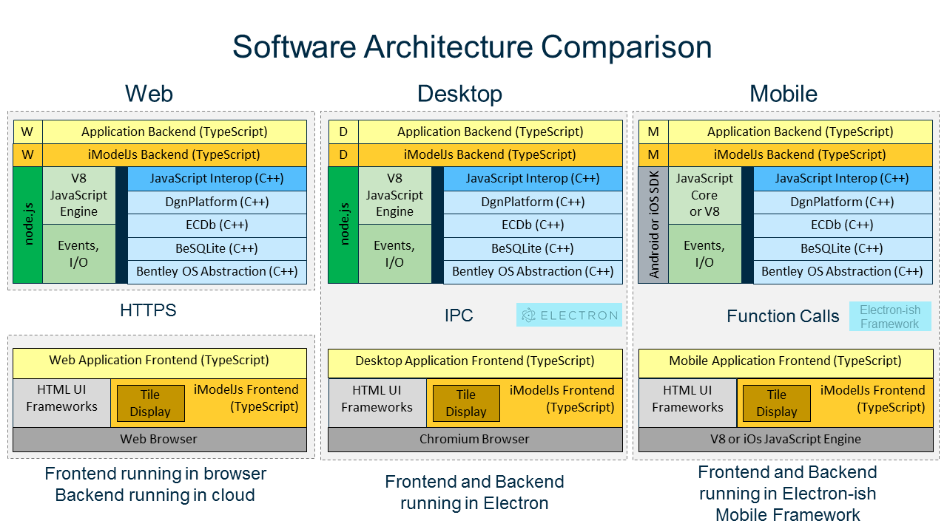Select the Tile Display box in Mobile column

(776, 403)
